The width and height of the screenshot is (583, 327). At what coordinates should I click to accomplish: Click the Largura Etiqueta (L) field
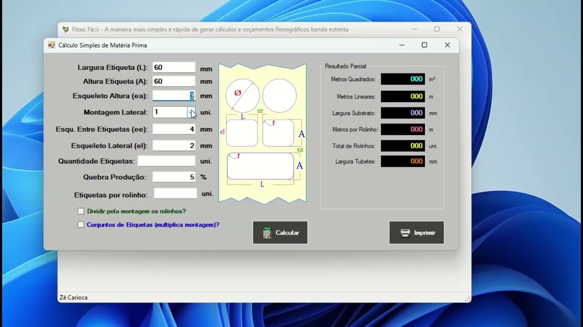pyautogui.click(x=174, y=68)
